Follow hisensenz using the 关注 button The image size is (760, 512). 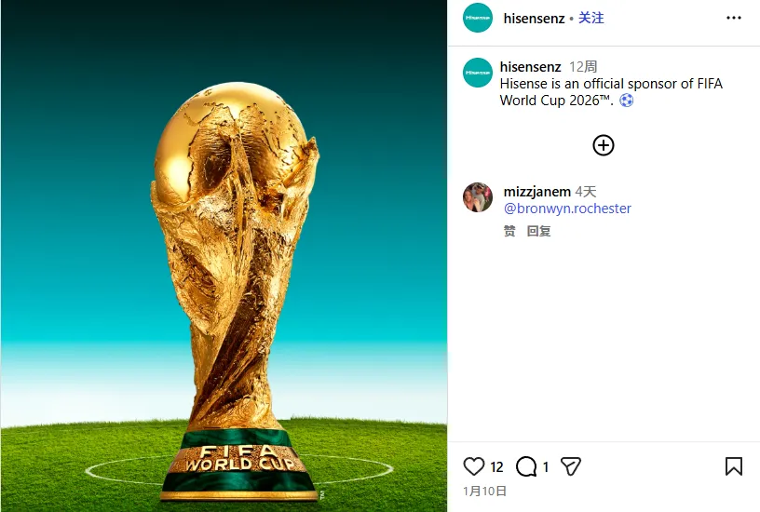click(590, 18)
